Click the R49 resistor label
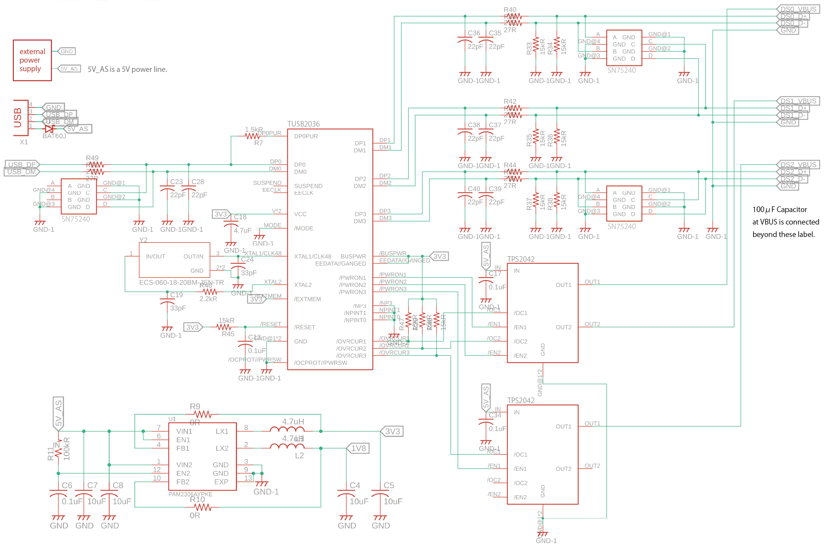This screenshot has height=548, width=830. [92, 158]
